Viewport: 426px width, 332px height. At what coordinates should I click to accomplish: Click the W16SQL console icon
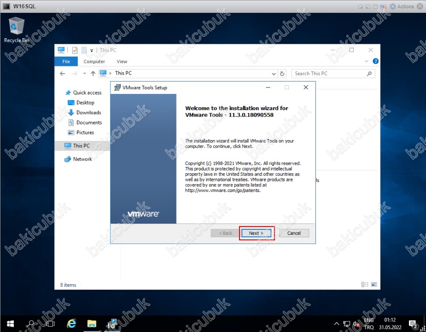(x=6, y=6)
